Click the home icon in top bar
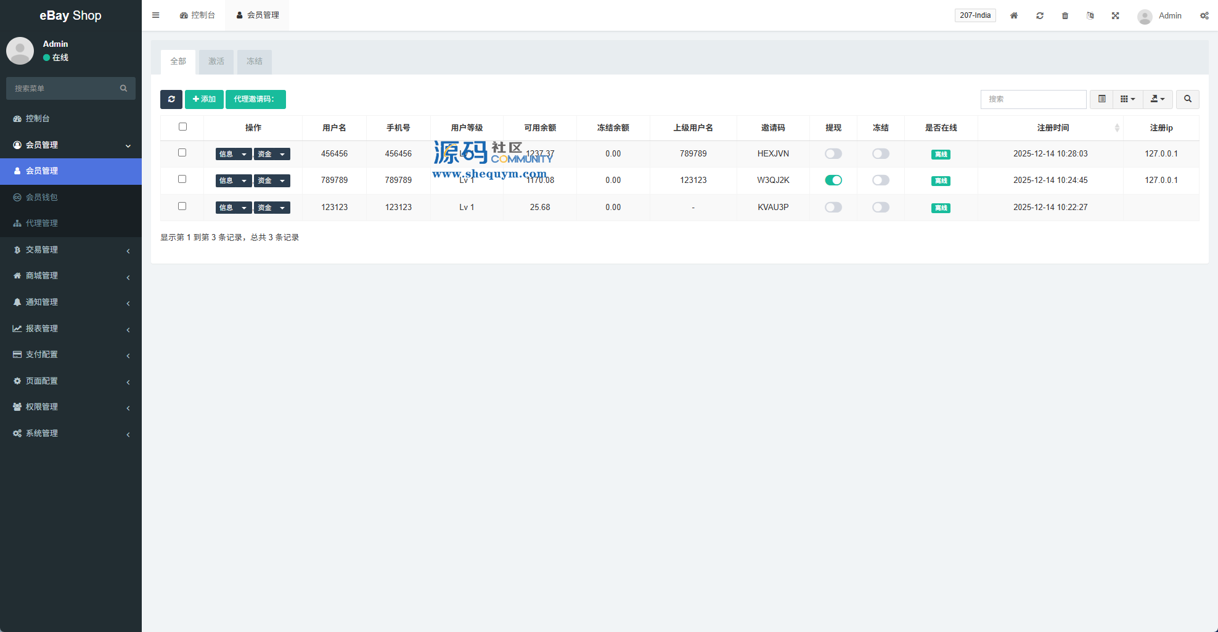Image resolution: width=1218 pixels, height=632 pixels. tap(1013, 15)
